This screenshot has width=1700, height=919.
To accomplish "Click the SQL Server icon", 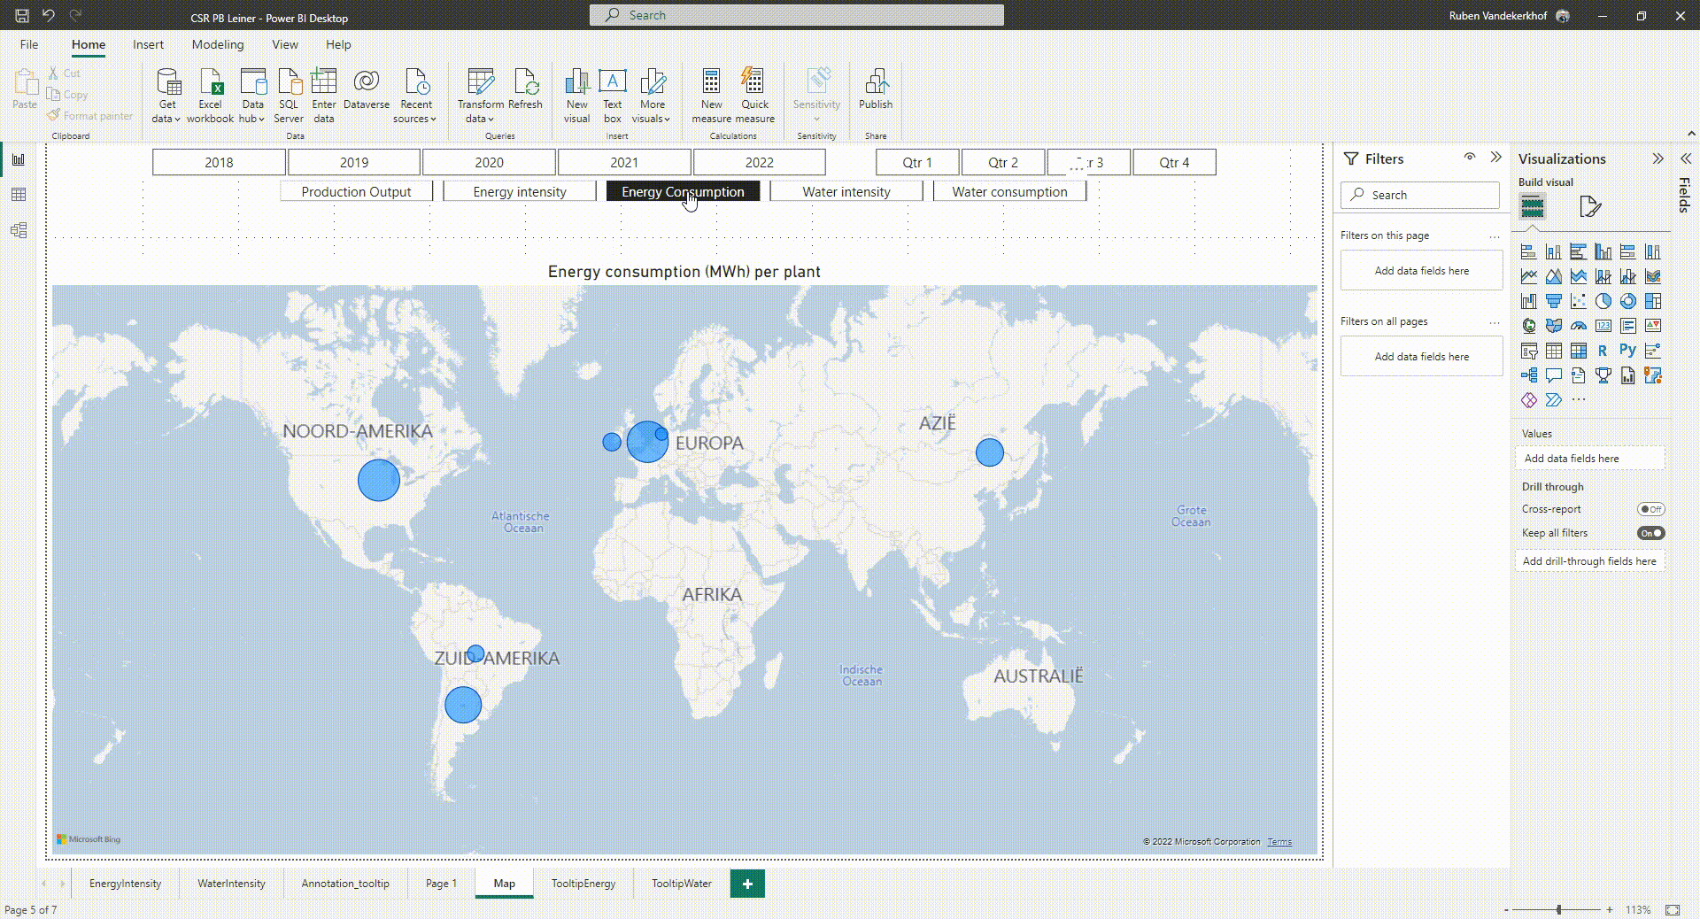I will click(289, 82).
